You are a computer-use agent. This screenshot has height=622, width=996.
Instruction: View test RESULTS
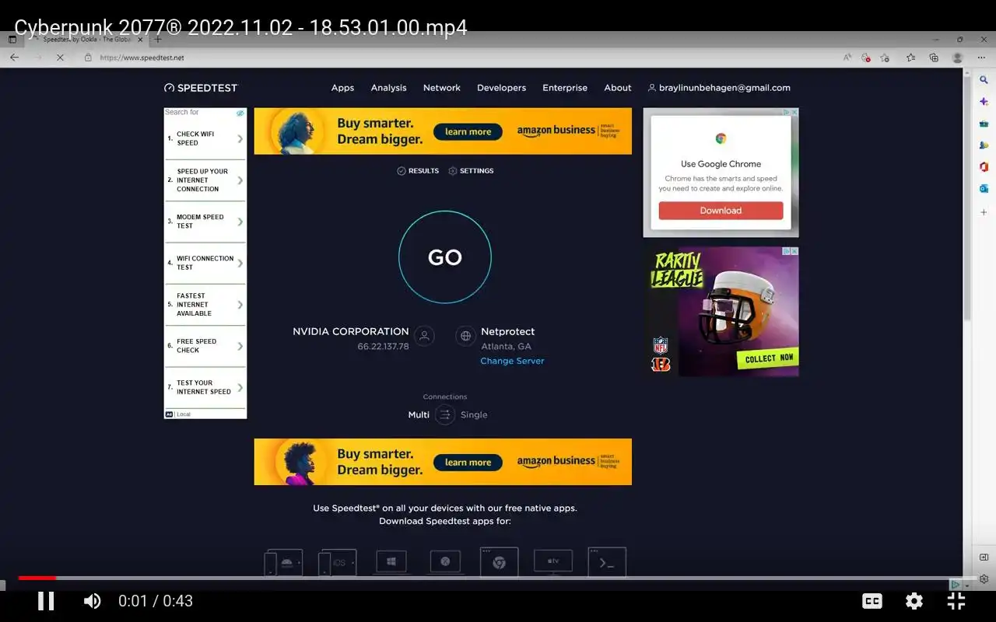tap(418, 171)
